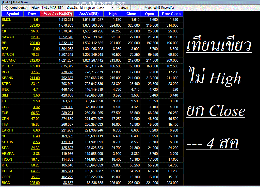Click BMCL PrevAccVal 1,913,291
The height and width of the screenshot is (187, 260).
click(x=66, y=20)
